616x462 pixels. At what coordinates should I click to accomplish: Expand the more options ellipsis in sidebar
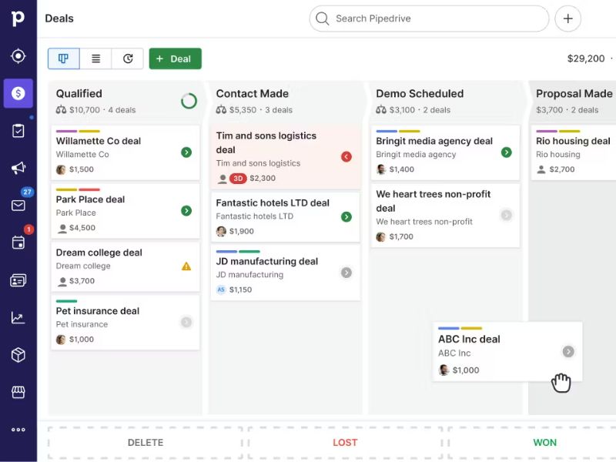click(18, 430)
